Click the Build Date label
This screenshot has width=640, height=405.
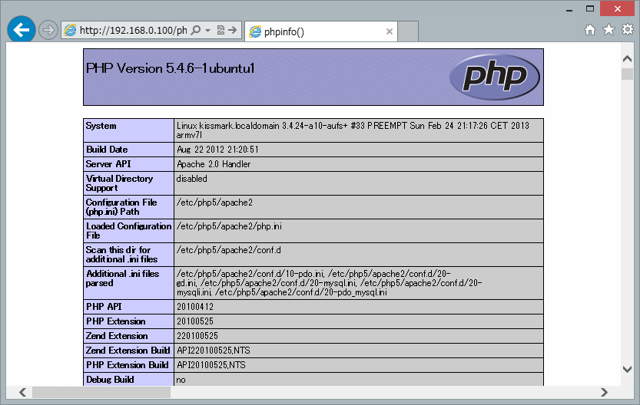click(x=107, y=150)
